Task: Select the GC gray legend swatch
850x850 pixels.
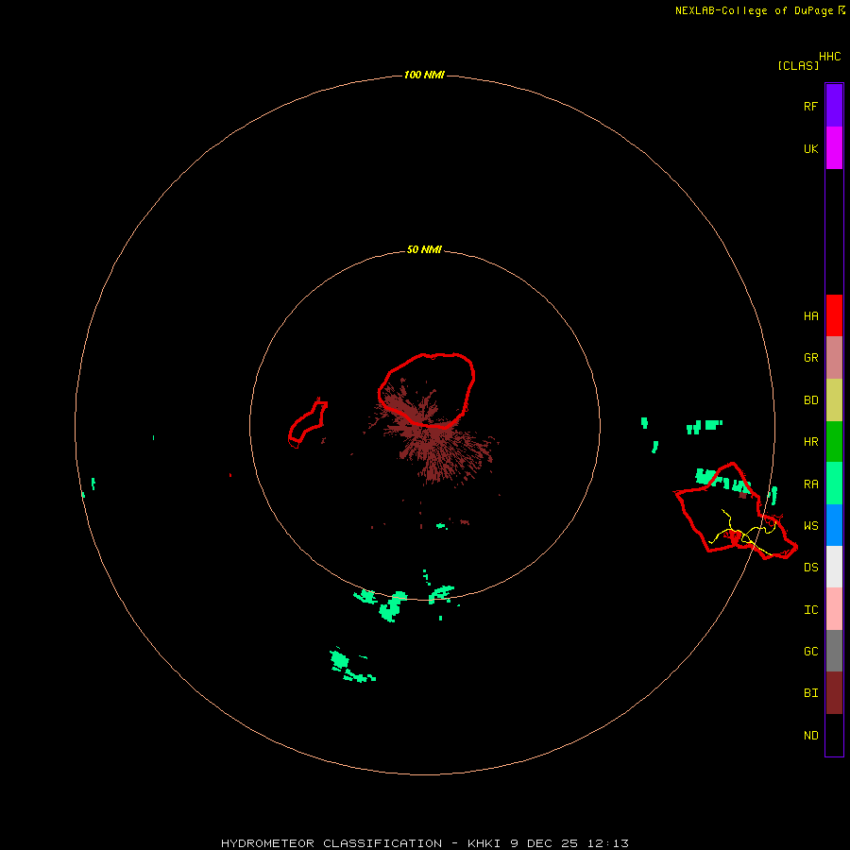Action: pyautogui.click(x=834, y=651)
